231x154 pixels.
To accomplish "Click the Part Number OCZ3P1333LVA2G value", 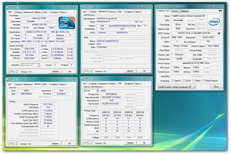I will click(x=111, y=104).
